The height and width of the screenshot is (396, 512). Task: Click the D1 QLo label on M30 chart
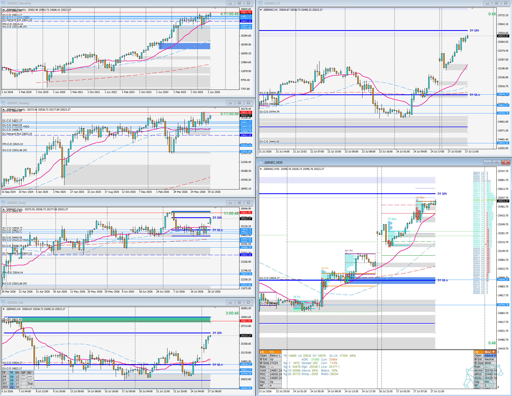point(442,280)
